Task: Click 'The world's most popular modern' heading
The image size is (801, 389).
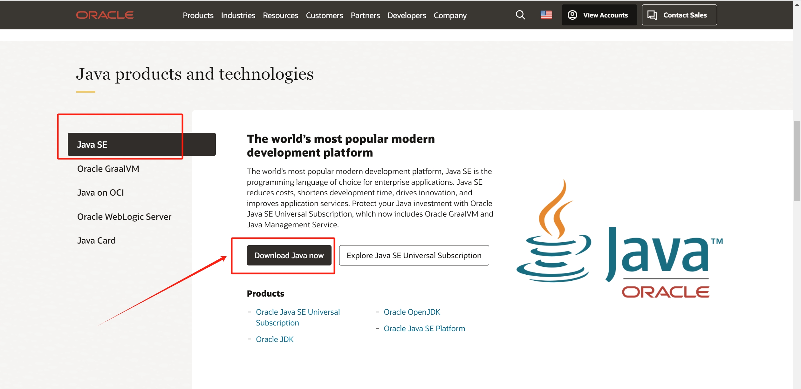Action: point(341,145)
